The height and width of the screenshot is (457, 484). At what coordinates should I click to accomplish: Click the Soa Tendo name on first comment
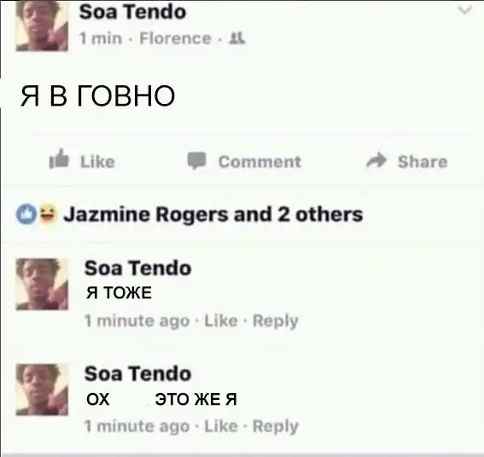click(138, 268)
